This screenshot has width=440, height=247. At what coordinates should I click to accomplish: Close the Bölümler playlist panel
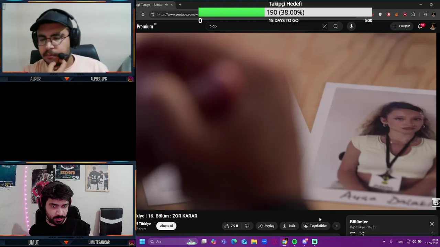click(x=432, y=224)
